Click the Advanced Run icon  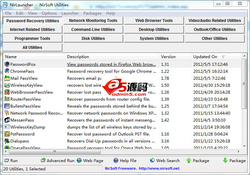(x=43, y=160)
